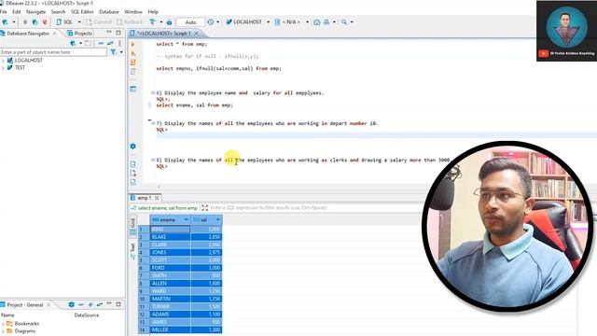Viewport: 597px width, 336px height.
Task: Click Collapse All icon in Database Navigator
Action: pyautogui.click(x=101, y=43)
